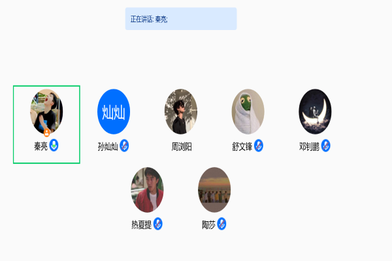Select the frog avatar of 舒文锋

point(248,112)
